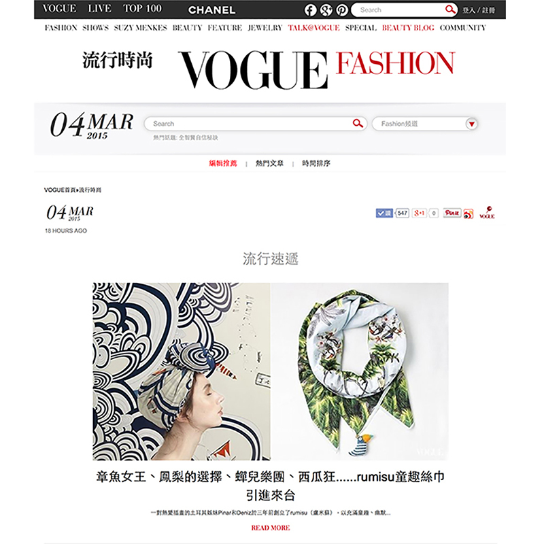The height and width of the screenshot is (544, 544).
Task: Pin the article with Pinit button
Action: coord(452,213)
